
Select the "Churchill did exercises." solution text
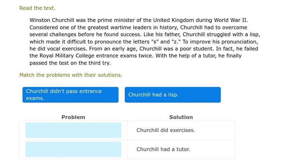click(166, 130)
